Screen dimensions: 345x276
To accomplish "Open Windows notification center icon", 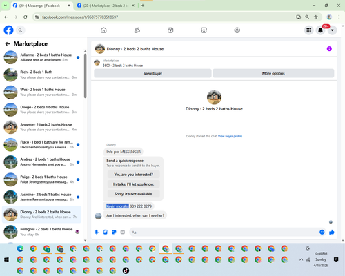I will 336,259.
